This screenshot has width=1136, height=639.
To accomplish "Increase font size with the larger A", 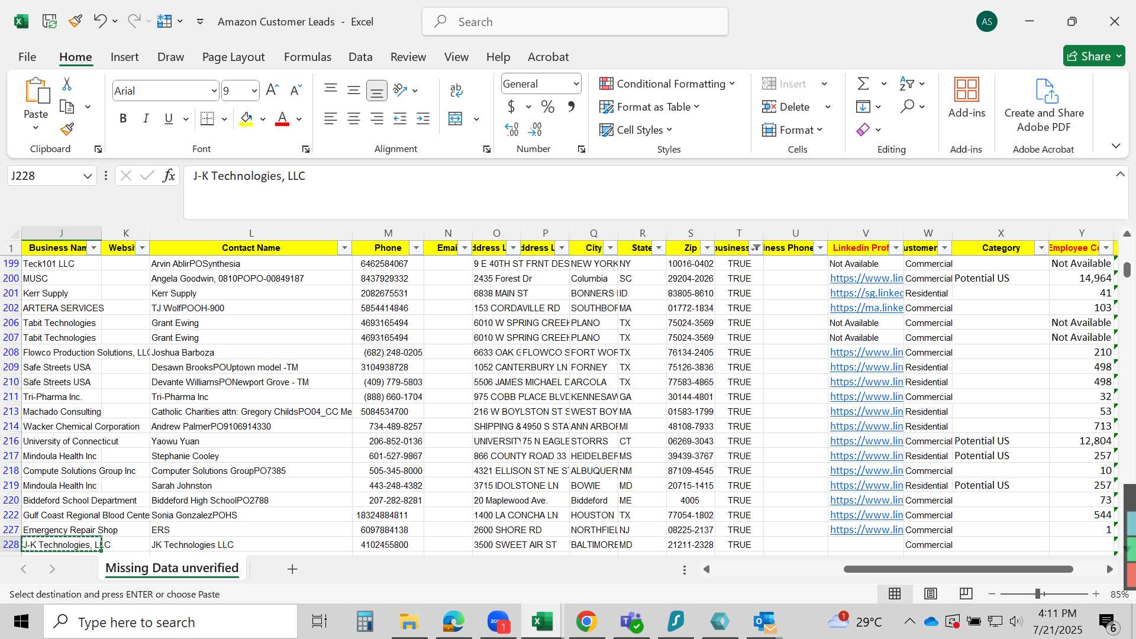I will 272,90.
